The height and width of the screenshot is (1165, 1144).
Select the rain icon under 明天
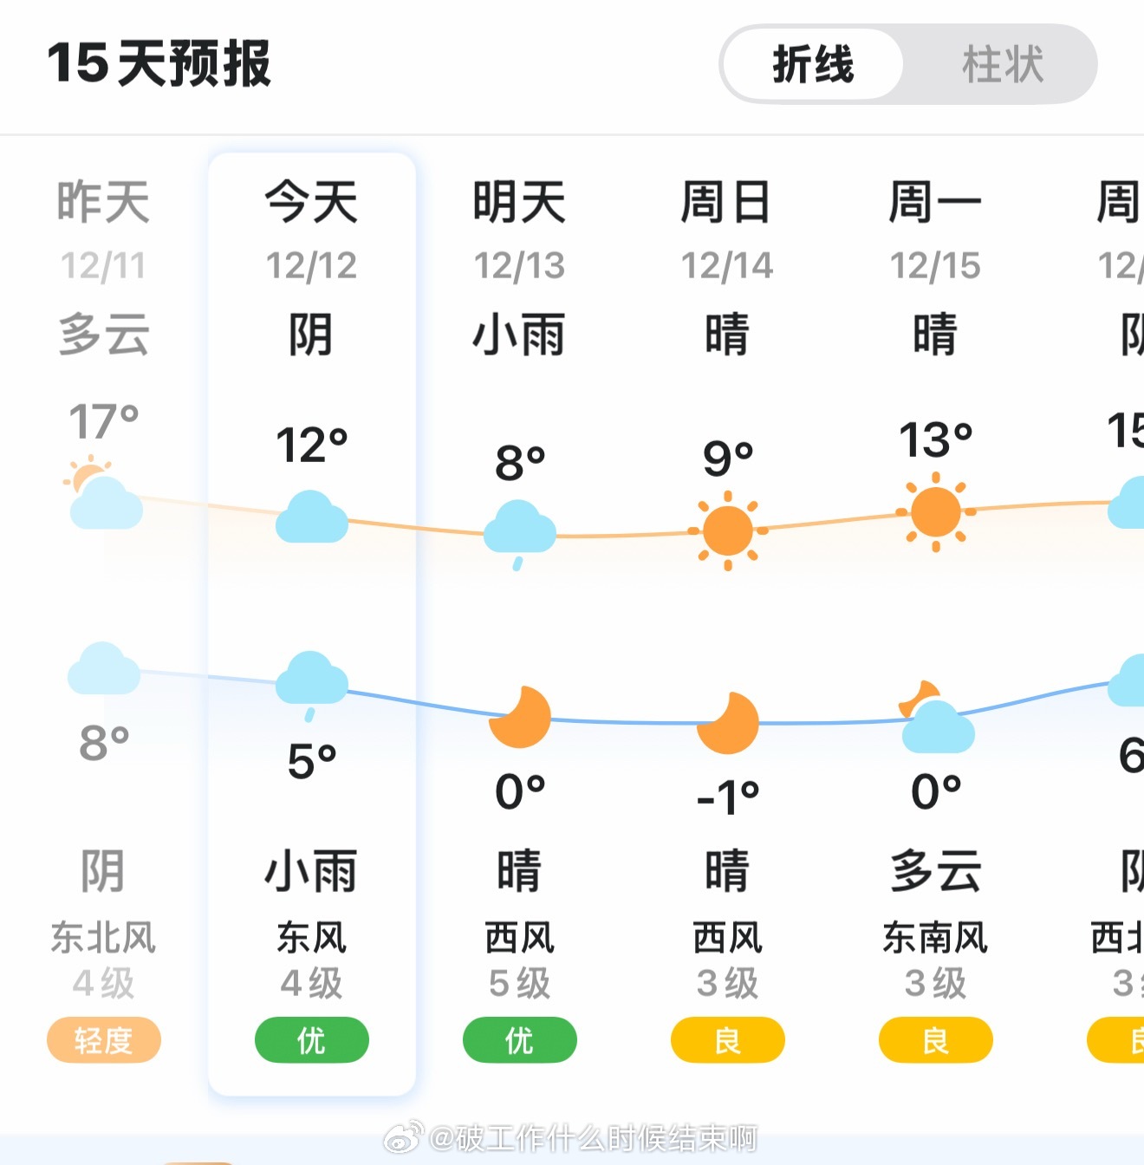pos(519,529)
